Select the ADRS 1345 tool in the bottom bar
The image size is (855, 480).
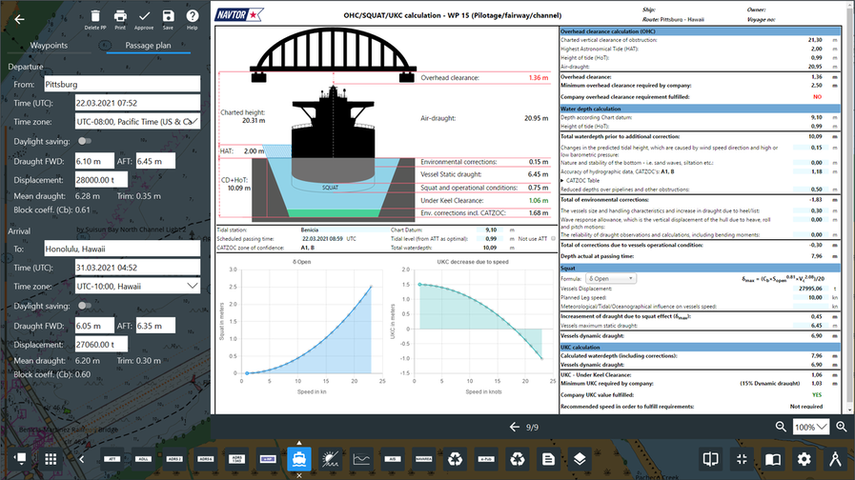236,459
